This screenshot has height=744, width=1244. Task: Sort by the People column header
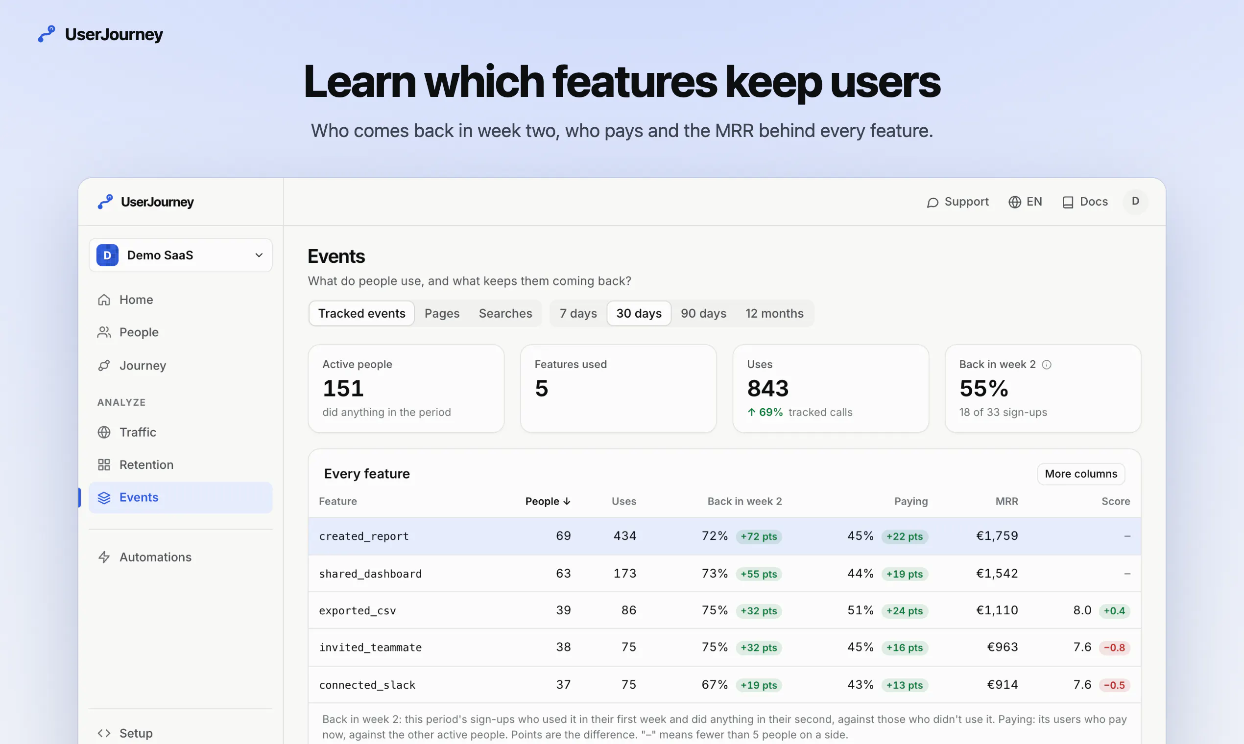tap(548, 501)
